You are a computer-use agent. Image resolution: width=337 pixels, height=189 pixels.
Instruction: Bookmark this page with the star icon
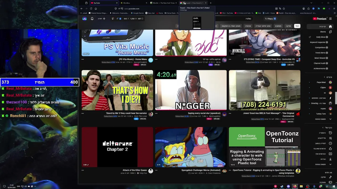(x=284, y=8)
